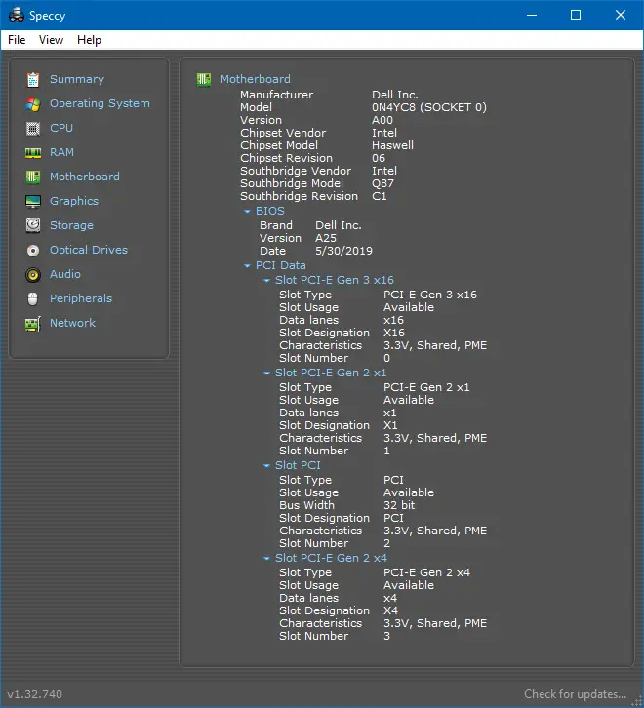644x708 pixels.
Task: Click the Speccy app icon in title bar
Action: (x=17, y=15)
